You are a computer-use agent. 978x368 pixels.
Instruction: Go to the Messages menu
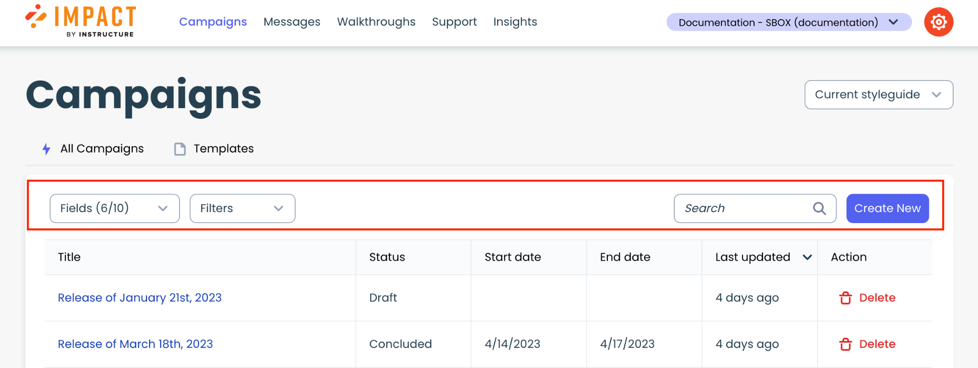pos(292,22)
